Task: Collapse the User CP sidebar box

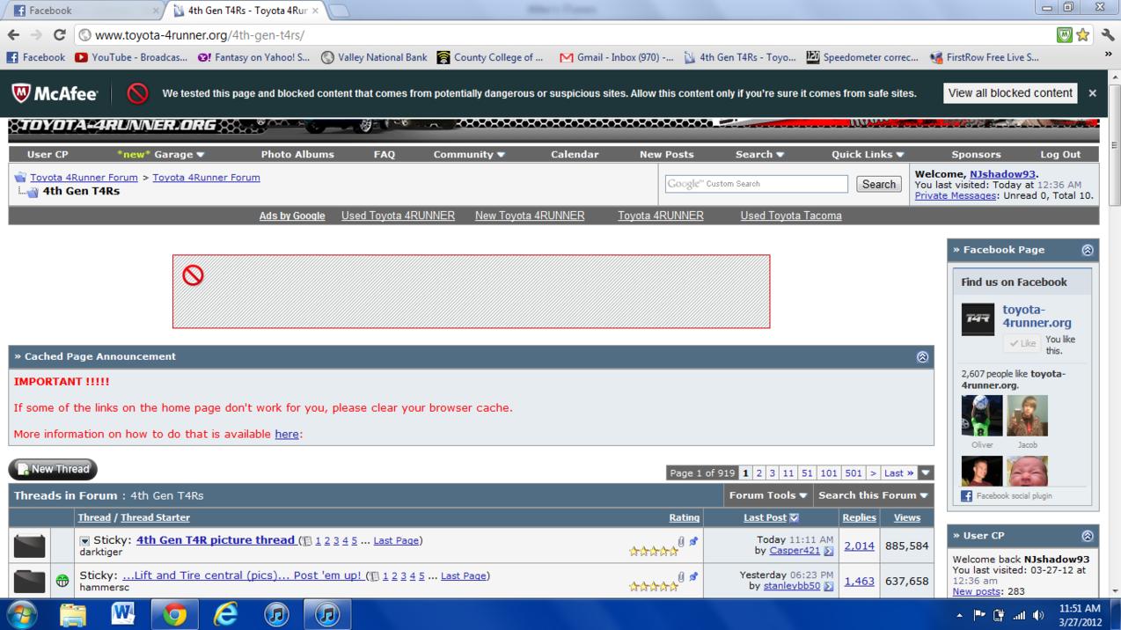Action: tap(1088, 536)
